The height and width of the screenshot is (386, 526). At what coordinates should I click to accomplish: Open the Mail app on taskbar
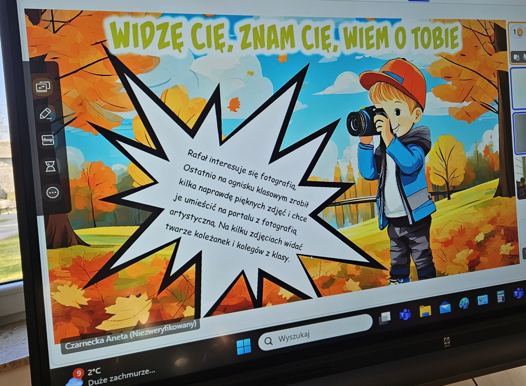445,307
